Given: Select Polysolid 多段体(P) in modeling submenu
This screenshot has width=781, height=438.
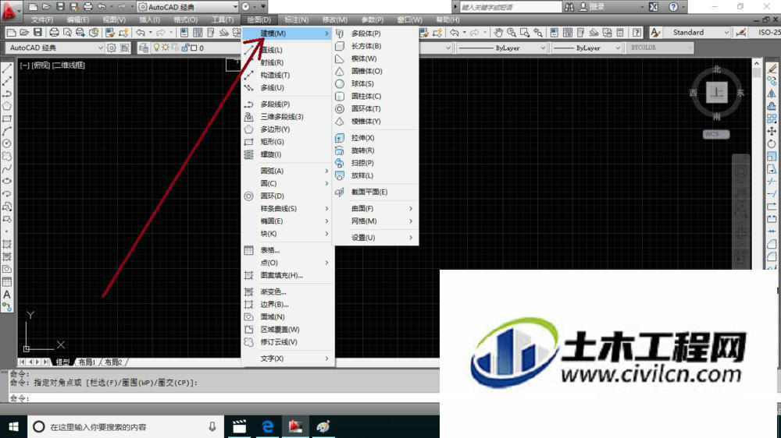Looking at the screenshot, I should point(376,34).
